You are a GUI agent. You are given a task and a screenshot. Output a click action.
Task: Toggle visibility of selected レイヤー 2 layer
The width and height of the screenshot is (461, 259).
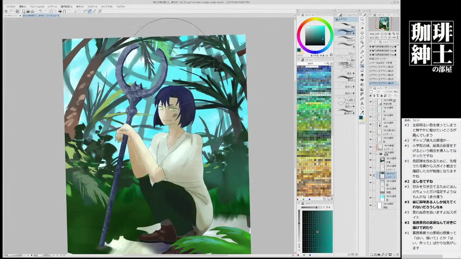click(370, 175)
